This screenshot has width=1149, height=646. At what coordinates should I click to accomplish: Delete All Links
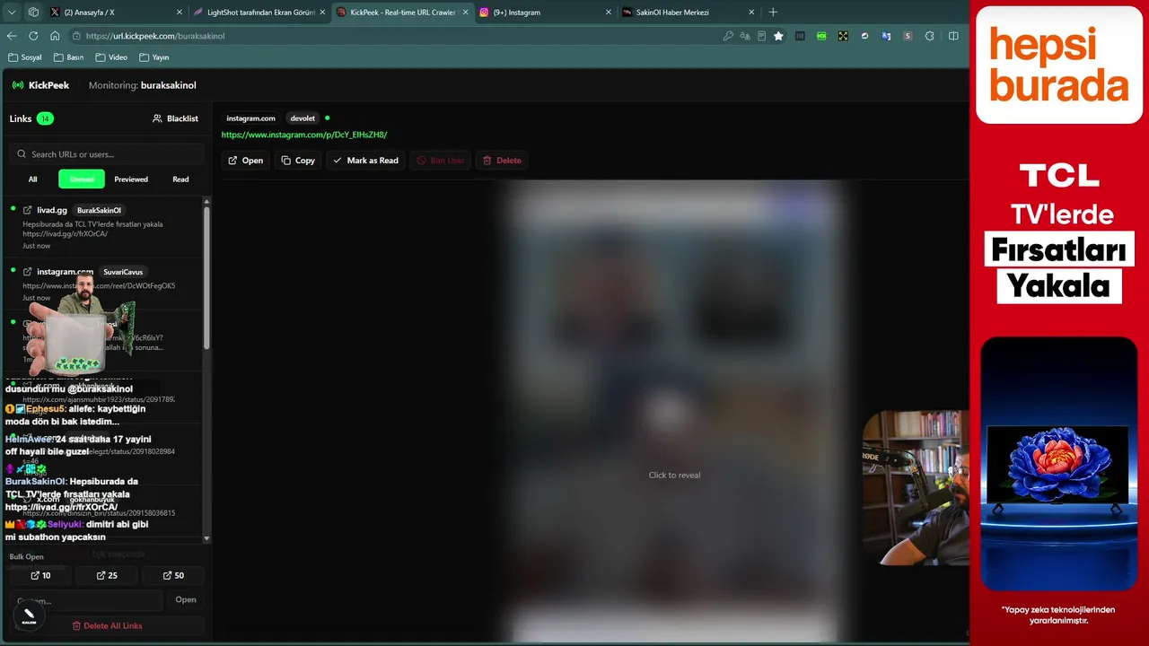(x=107, y=625)
